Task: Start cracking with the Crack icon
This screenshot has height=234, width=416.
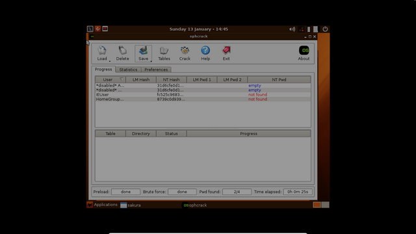Action: point(185,53)
